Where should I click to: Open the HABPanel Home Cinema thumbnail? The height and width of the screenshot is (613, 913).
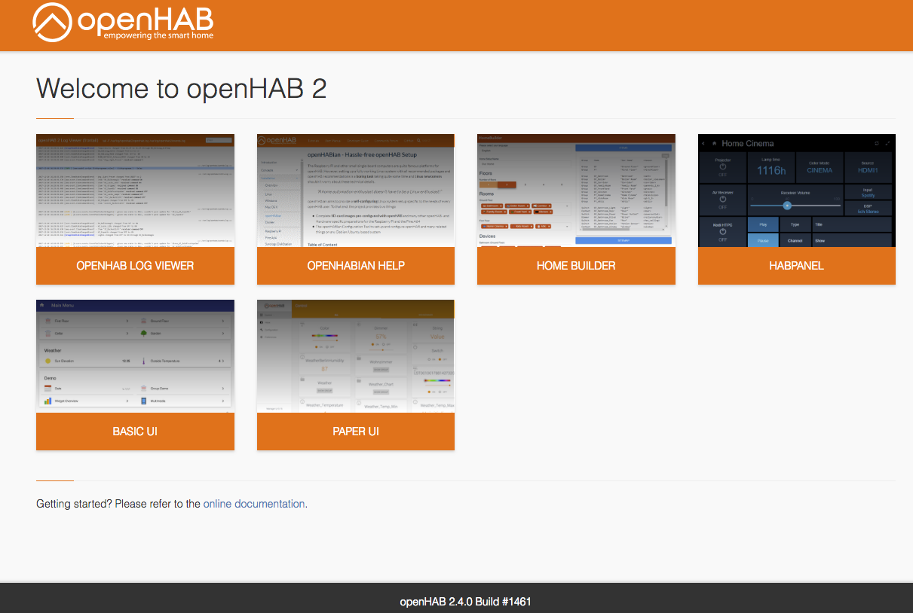(797, 191)
